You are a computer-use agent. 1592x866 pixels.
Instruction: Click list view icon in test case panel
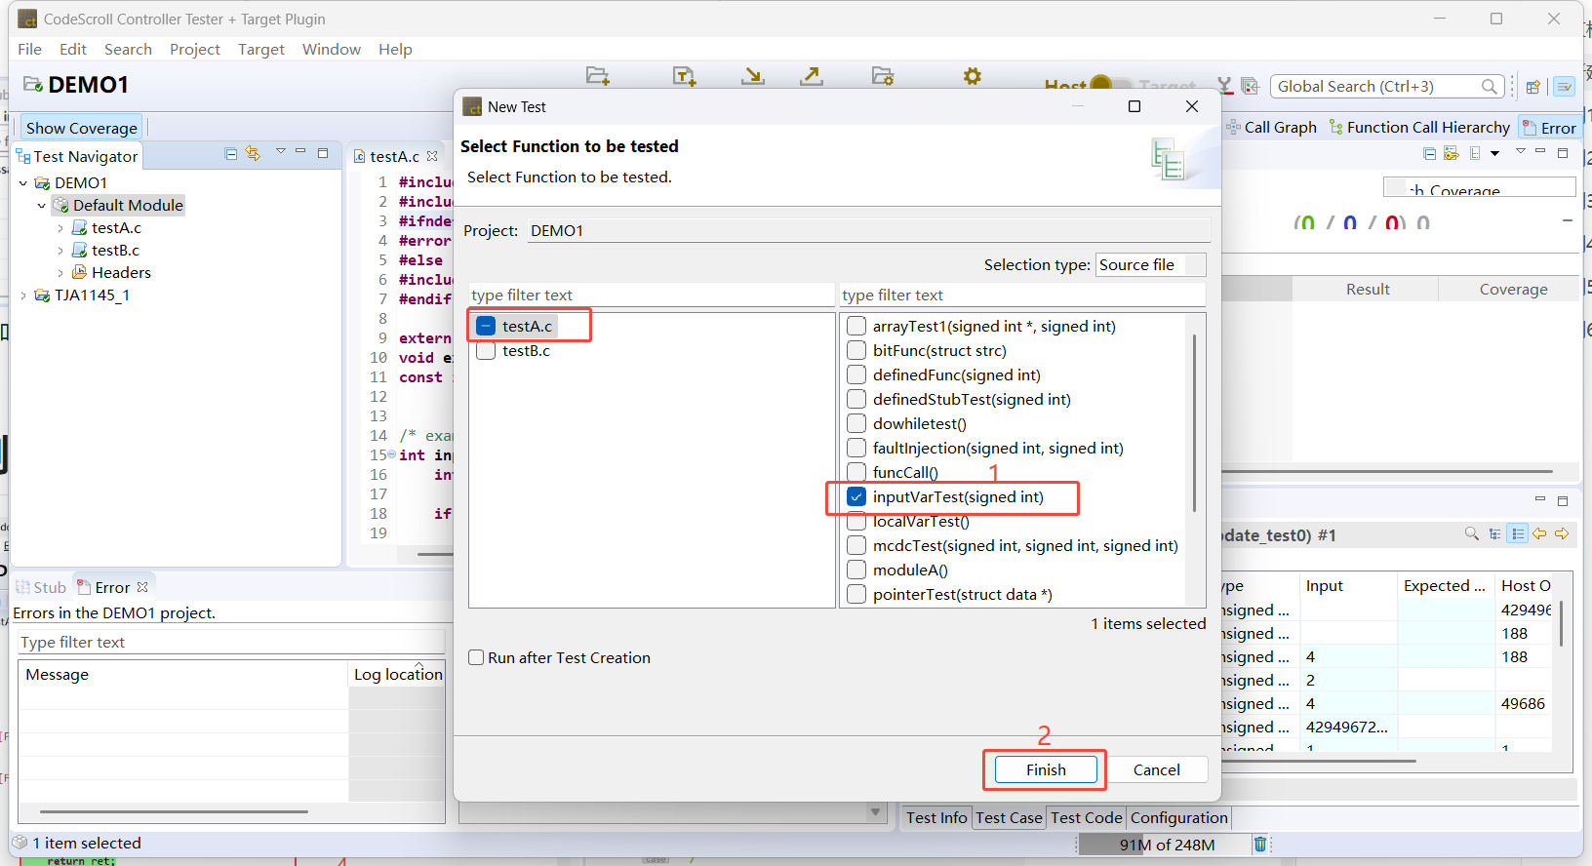[1518, 533]
